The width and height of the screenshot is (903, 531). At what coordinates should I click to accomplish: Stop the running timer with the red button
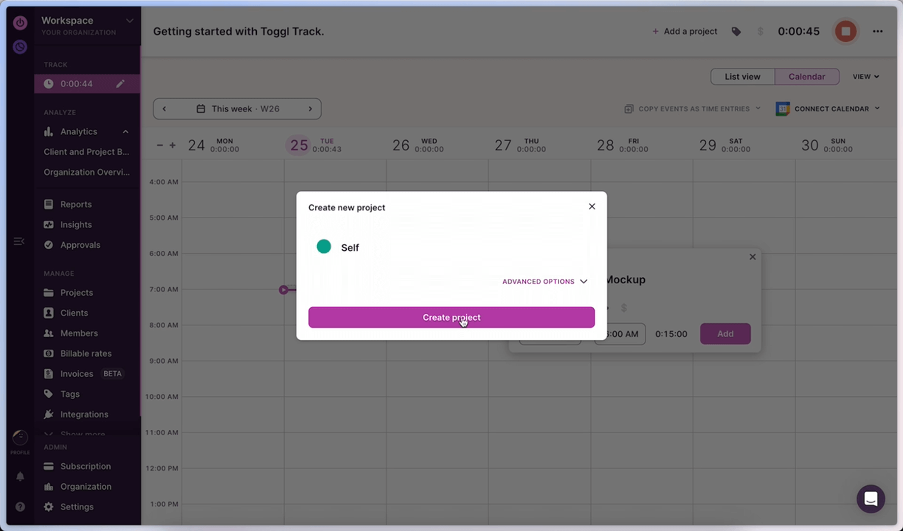(x=845, y=31)
